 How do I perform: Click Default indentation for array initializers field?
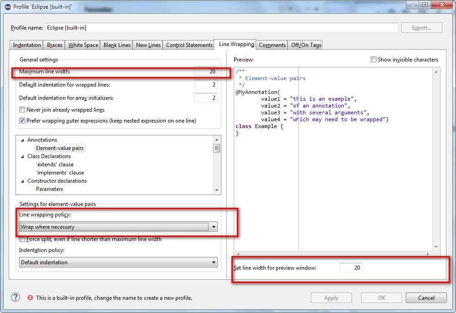coord(206,98)
